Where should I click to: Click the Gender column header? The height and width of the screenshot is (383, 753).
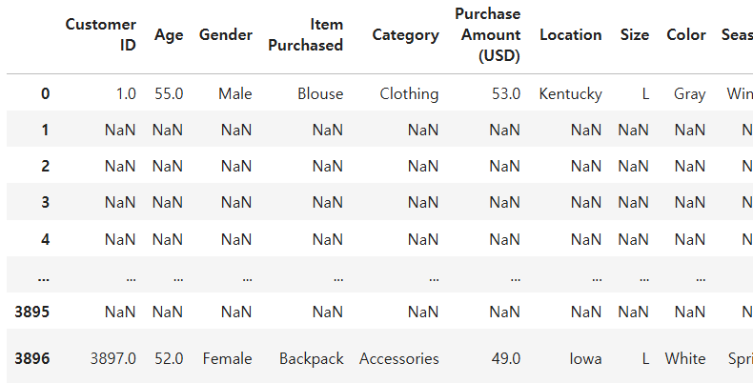[x=226, y=34]
